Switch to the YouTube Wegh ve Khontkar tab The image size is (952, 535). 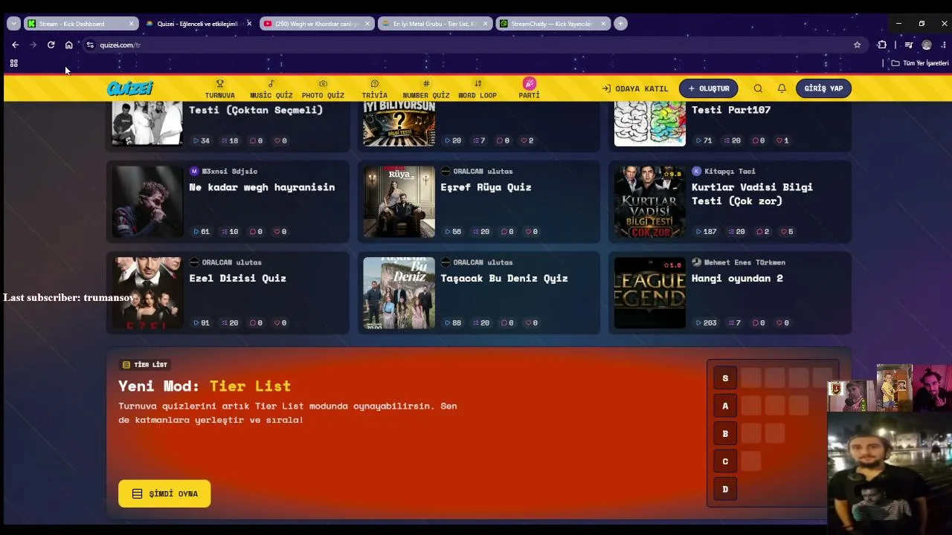pyautogui.click(x=317, y=24)
